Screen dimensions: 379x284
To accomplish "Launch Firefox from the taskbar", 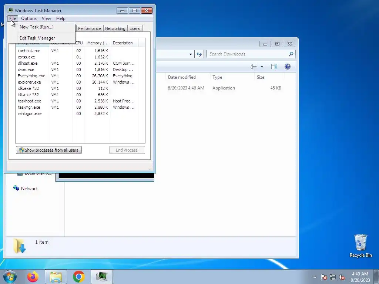I will click(33, 277).
